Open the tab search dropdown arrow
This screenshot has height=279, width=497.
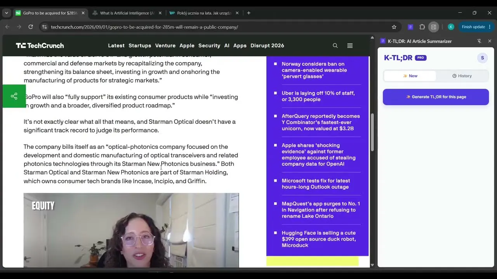click(x=6, y=13)
